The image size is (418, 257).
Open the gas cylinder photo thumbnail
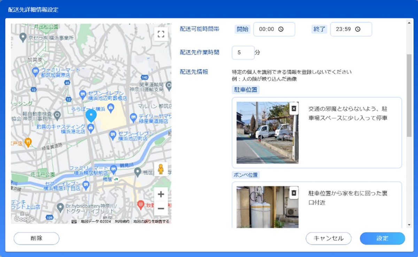coord(268,207)
